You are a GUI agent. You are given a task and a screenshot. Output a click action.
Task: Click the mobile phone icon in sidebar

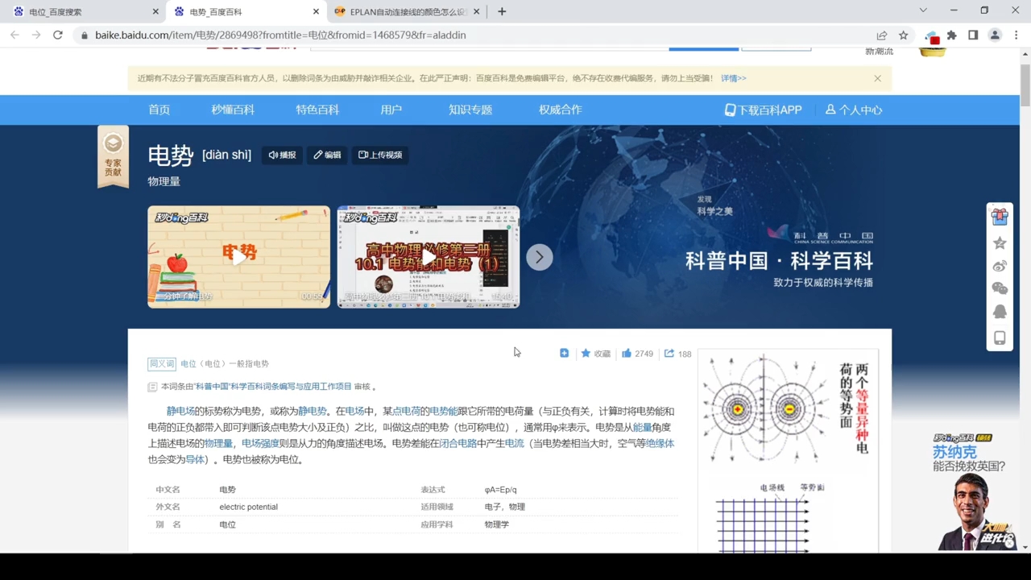click(1000, 338)
